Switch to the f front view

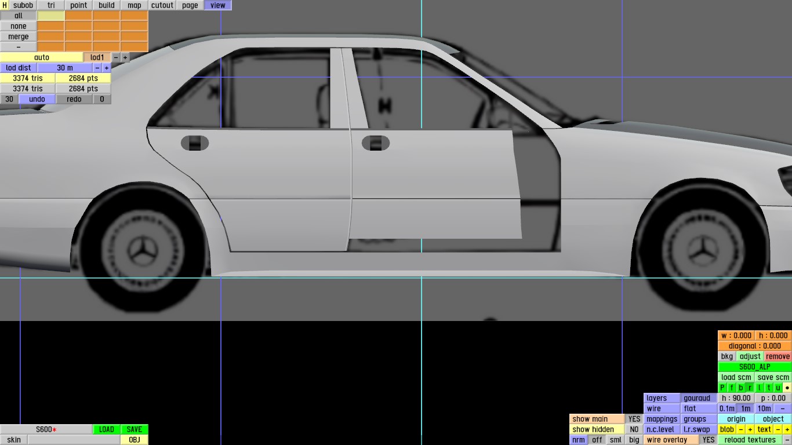732,388
